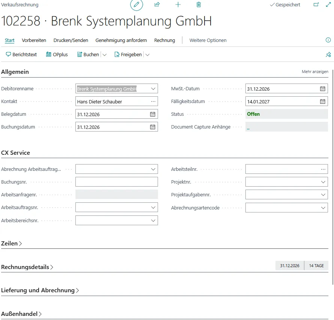Open the Arbeitsbereichsnr. dropdown
334x320 pixels.
(x=153, y=220)
